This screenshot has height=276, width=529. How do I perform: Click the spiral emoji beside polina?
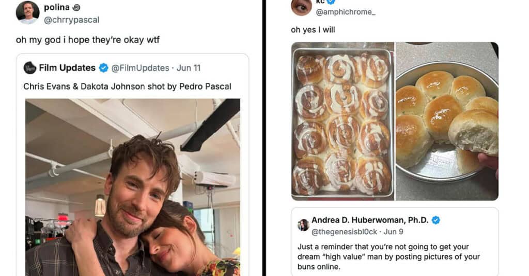(x=76, y=7)
